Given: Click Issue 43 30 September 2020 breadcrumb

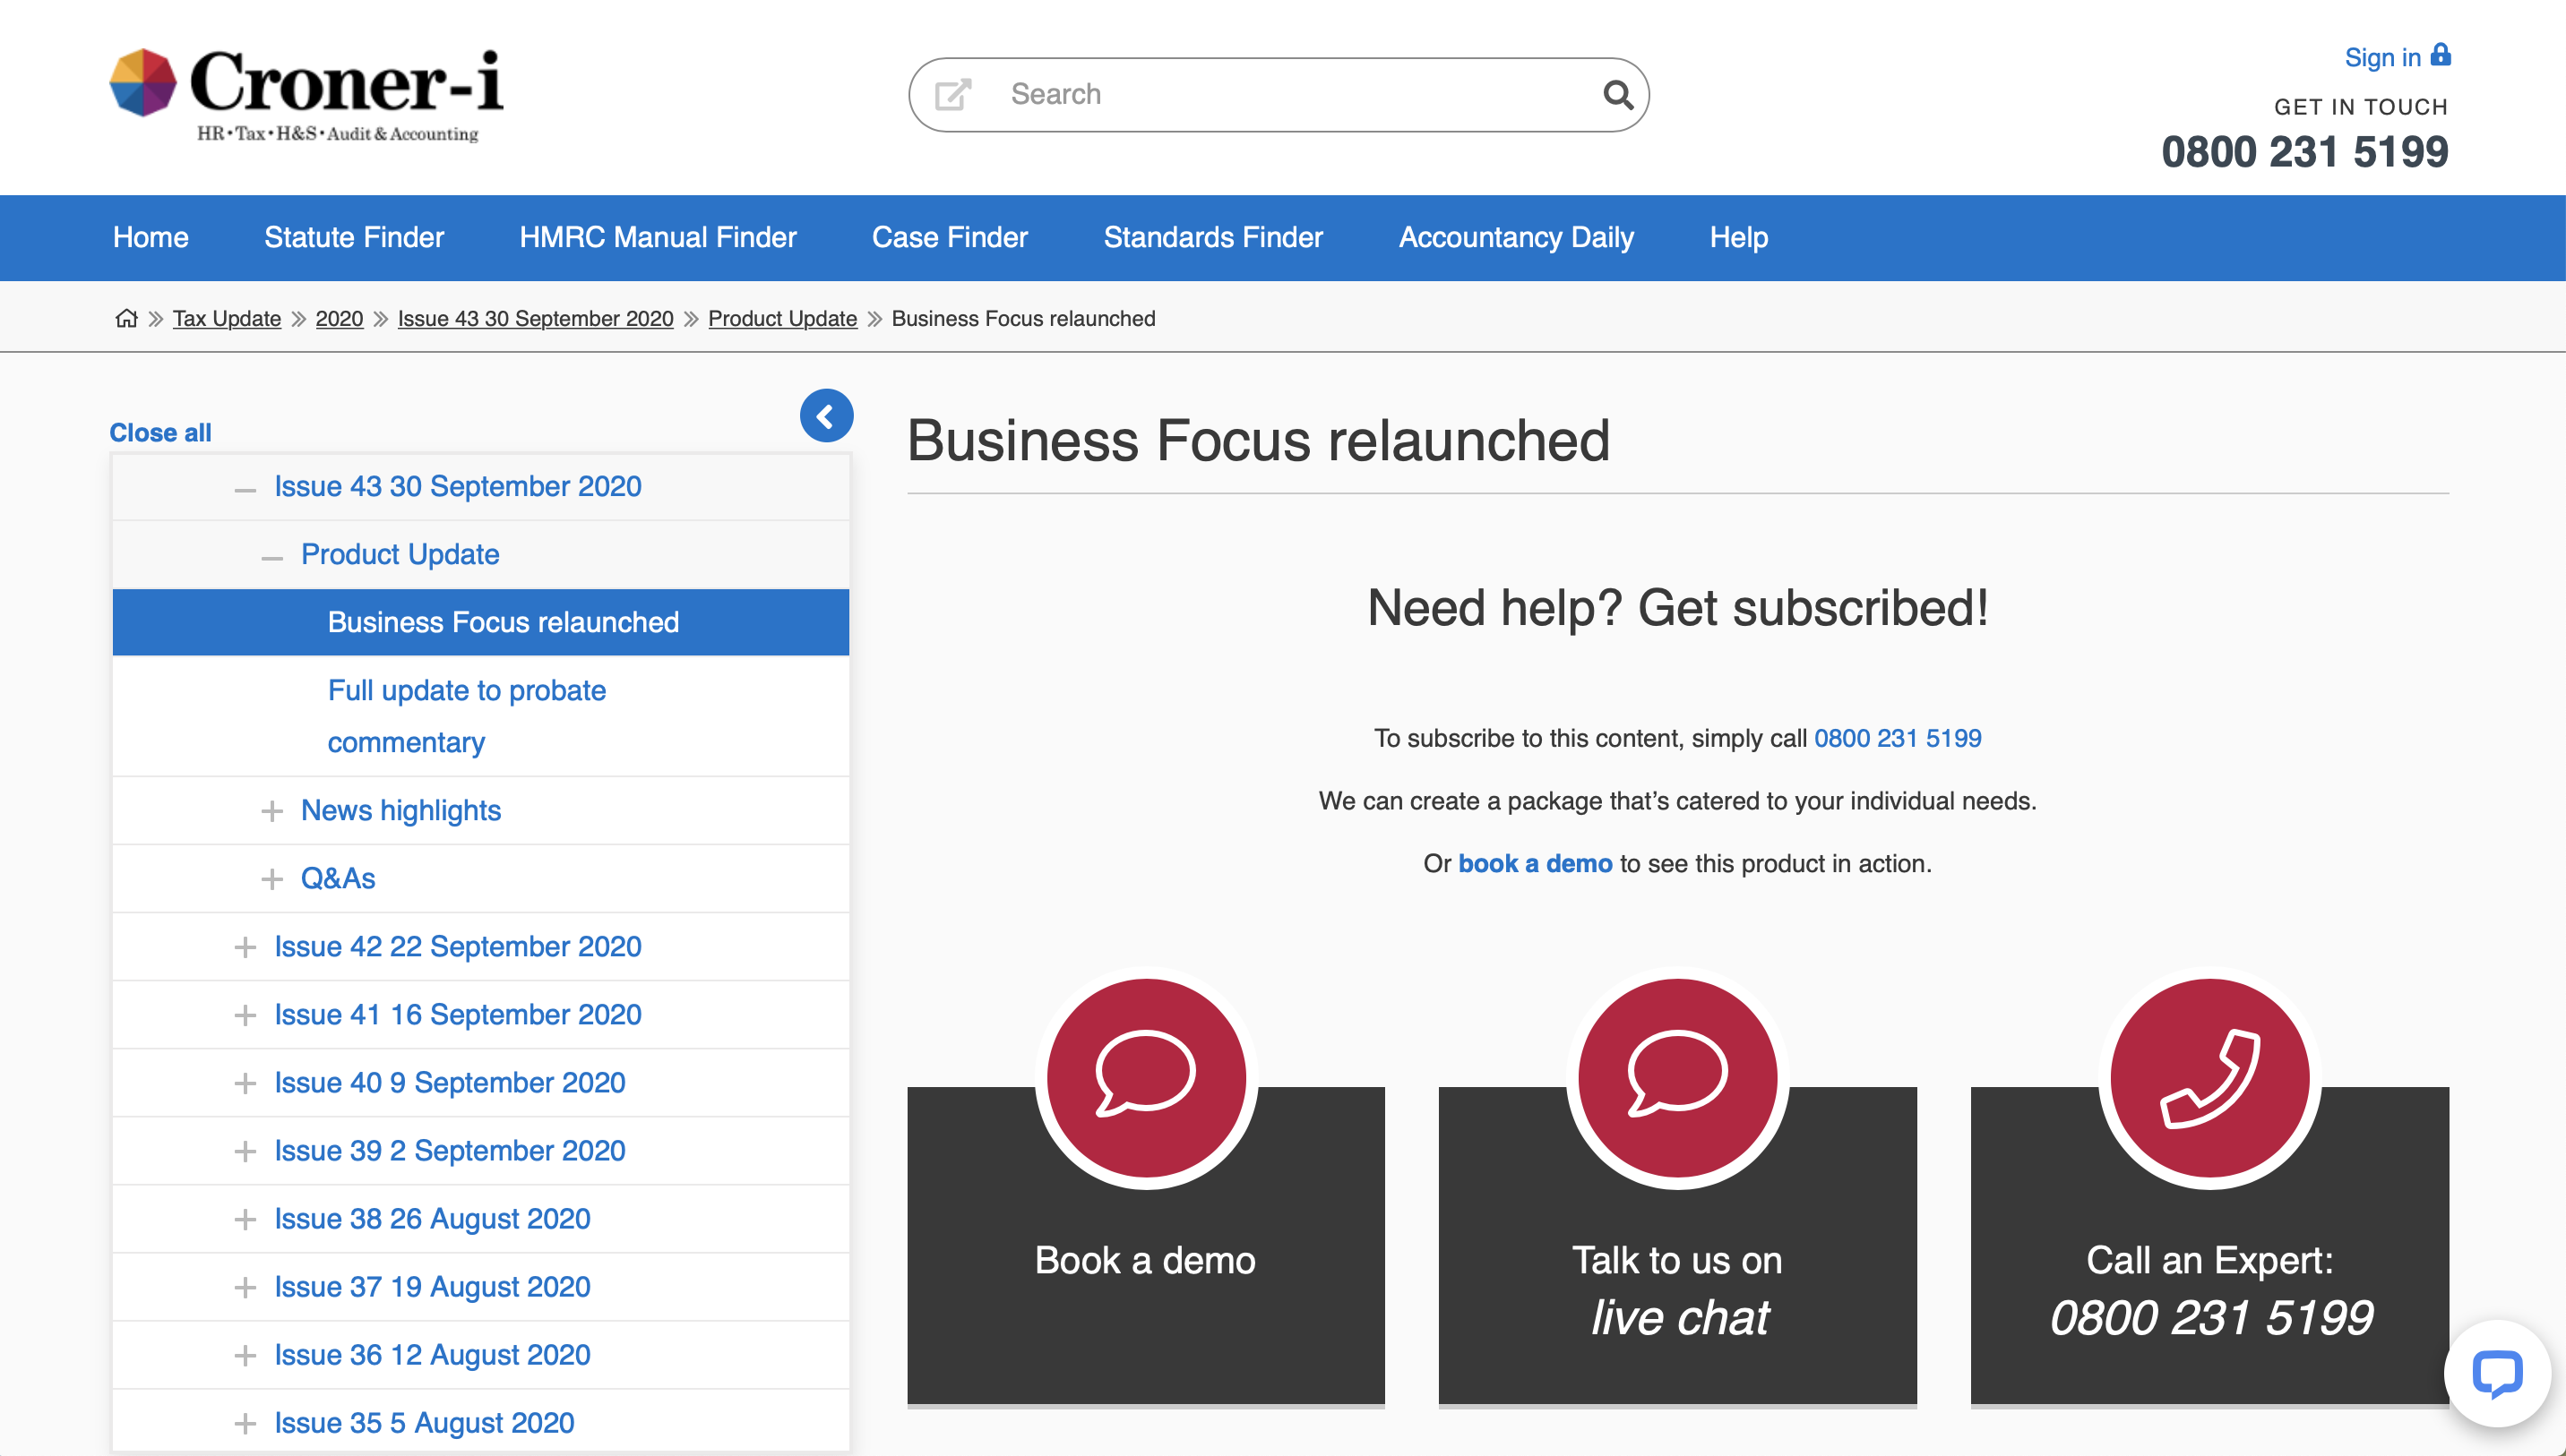Looking at the screenshot, I should pos(535,318).
